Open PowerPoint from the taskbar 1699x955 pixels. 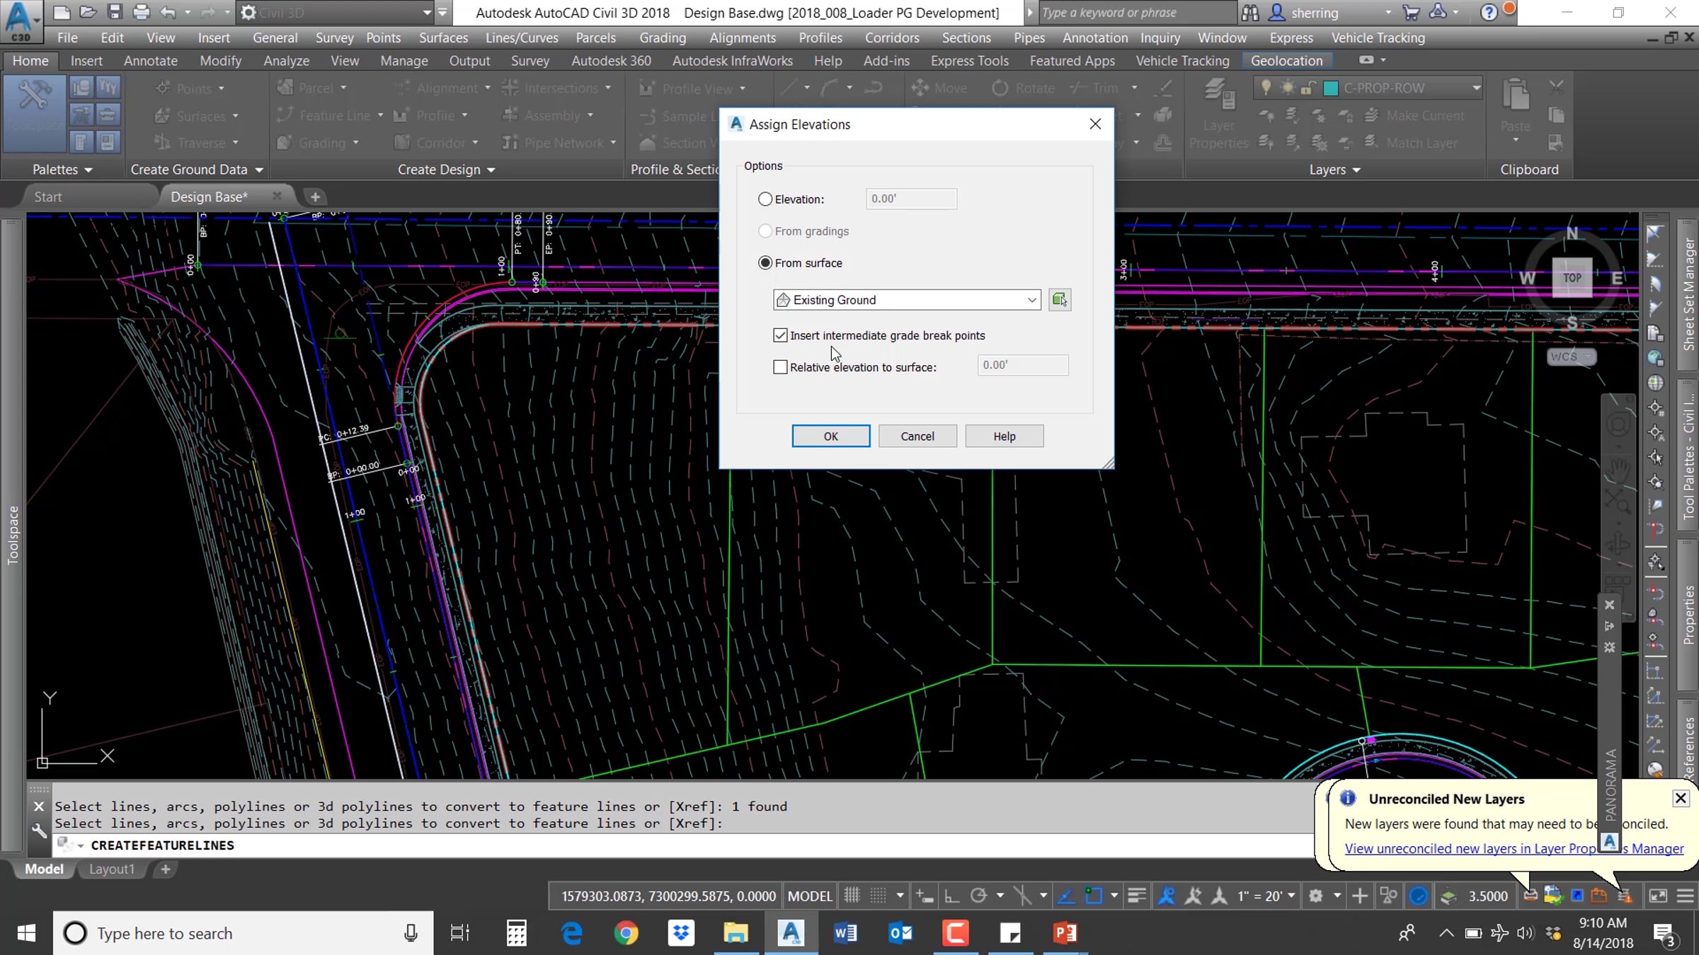1065,933
